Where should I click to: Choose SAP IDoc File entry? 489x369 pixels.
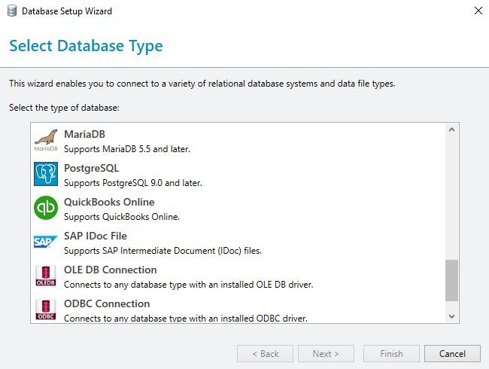[x=96, y=236]
